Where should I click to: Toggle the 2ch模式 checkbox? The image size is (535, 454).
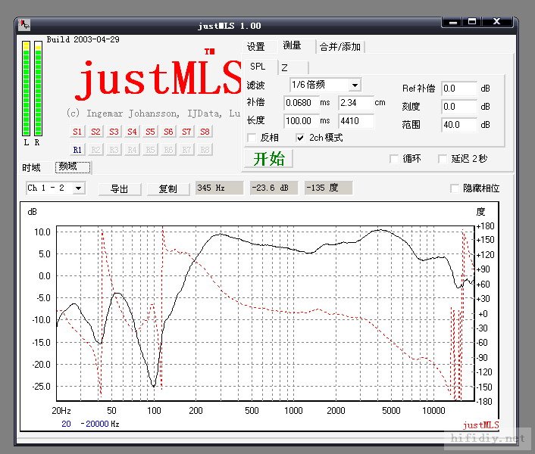click(301, 138)
